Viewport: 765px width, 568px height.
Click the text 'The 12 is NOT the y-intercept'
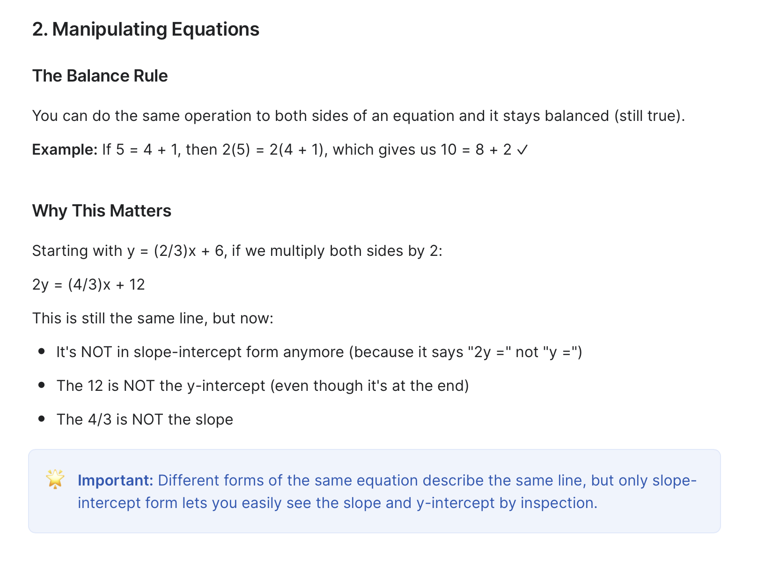pyautogui.click(x=161, y=386)
